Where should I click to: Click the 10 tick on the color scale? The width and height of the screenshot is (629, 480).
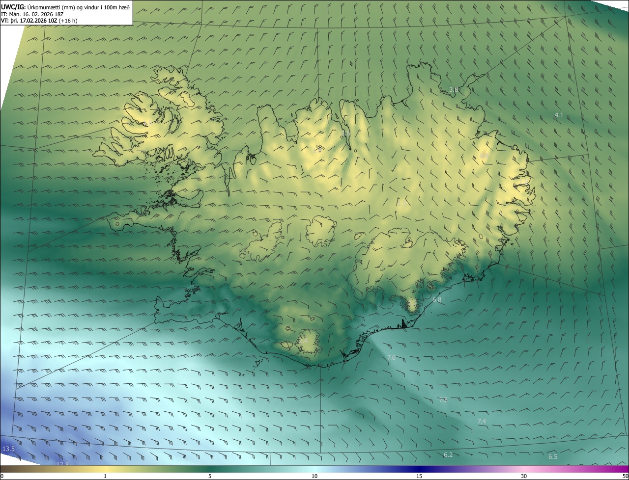click(314, 476)
